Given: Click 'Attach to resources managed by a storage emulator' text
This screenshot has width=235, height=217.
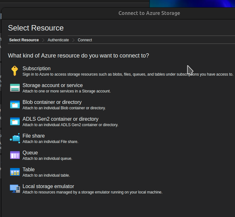Looking at the screenshot, I should (92, 192).
